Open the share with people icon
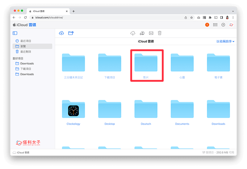 pyautogui.click(x=142, y=33)
